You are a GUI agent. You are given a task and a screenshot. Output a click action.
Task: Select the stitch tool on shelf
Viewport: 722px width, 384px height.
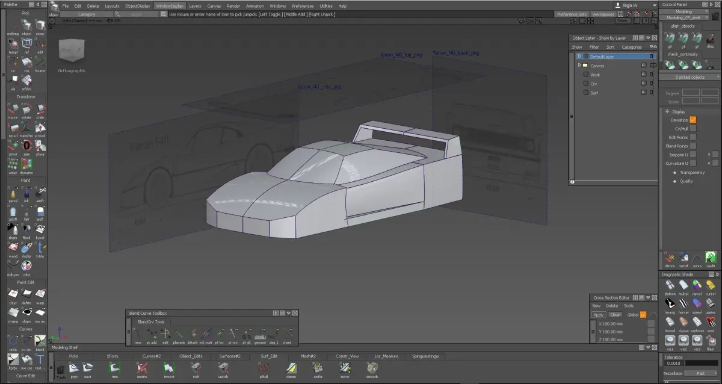click(196, 369)
